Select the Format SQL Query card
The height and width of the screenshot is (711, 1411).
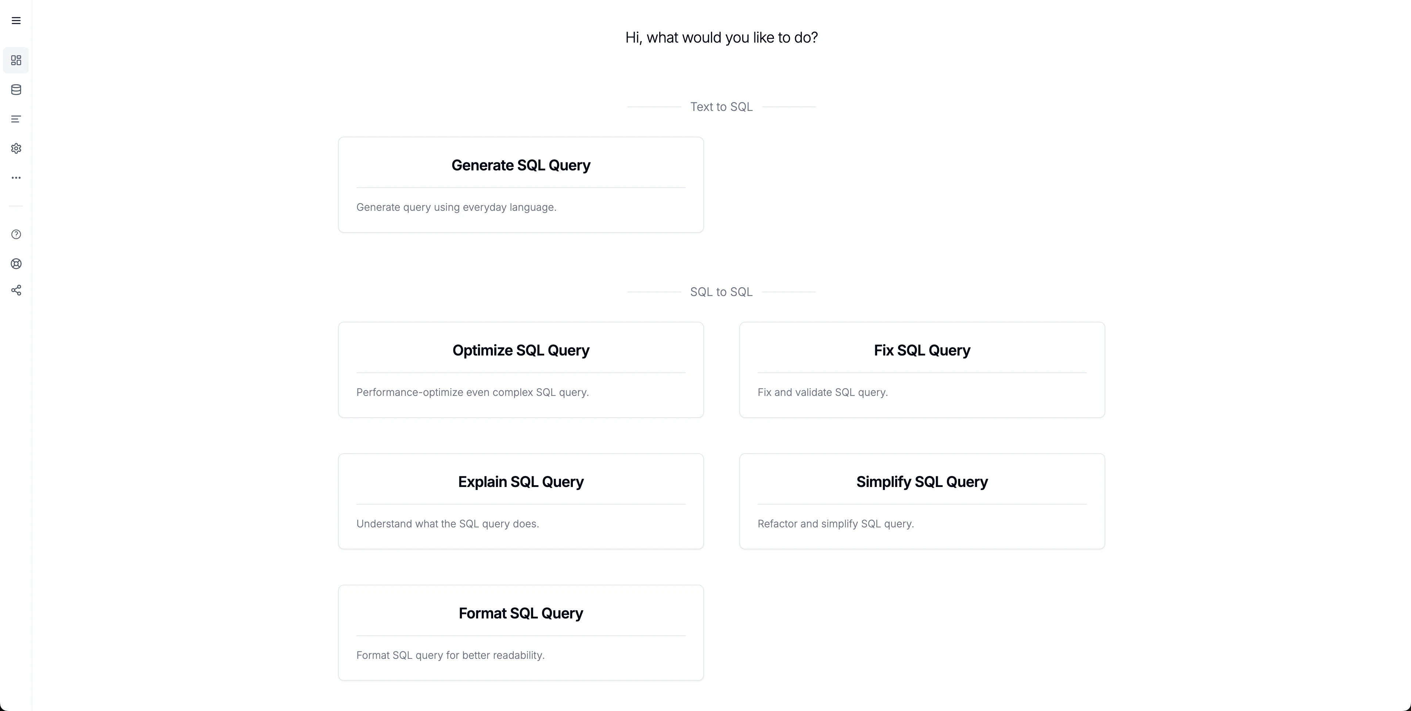[520, 613]
